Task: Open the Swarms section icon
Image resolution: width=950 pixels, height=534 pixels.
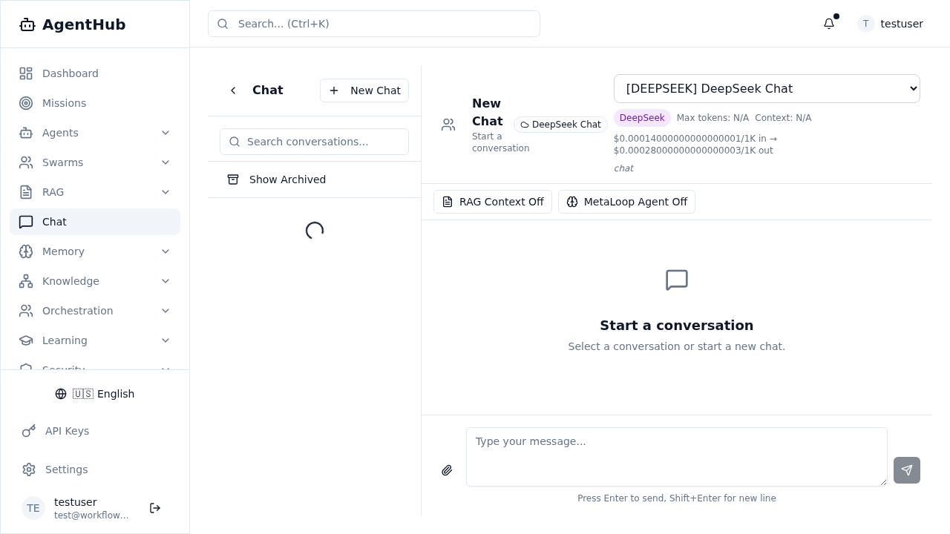Action: pos(26,162)
